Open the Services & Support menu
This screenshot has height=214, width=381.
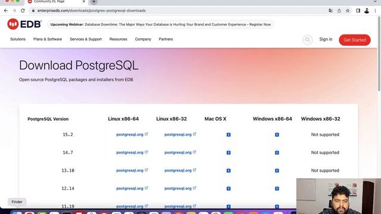tap(86, 39)
